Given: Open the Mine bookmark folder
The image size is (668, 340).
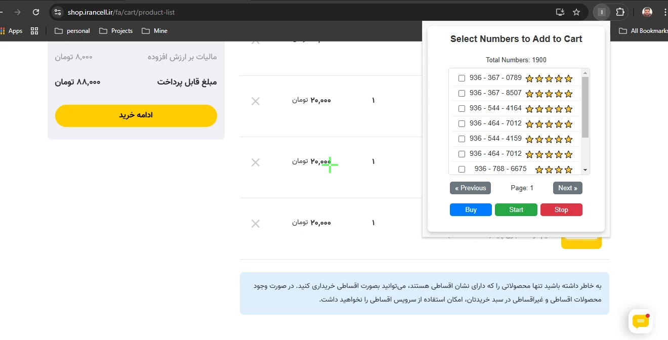Looking at the screenshot, I should (x=155, y=31).
